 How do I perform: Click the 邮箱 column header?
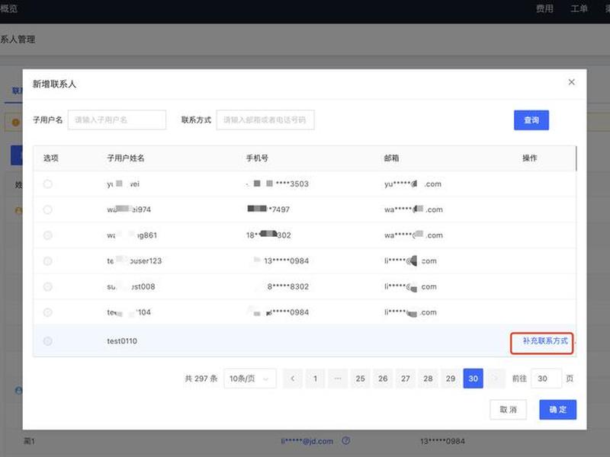click(391, 158)
